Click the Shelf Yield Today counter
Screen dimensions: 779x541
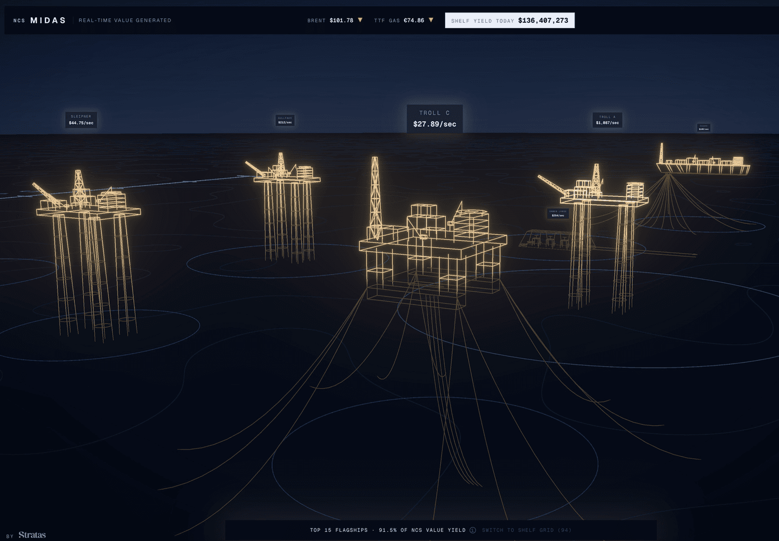(510, 21)
